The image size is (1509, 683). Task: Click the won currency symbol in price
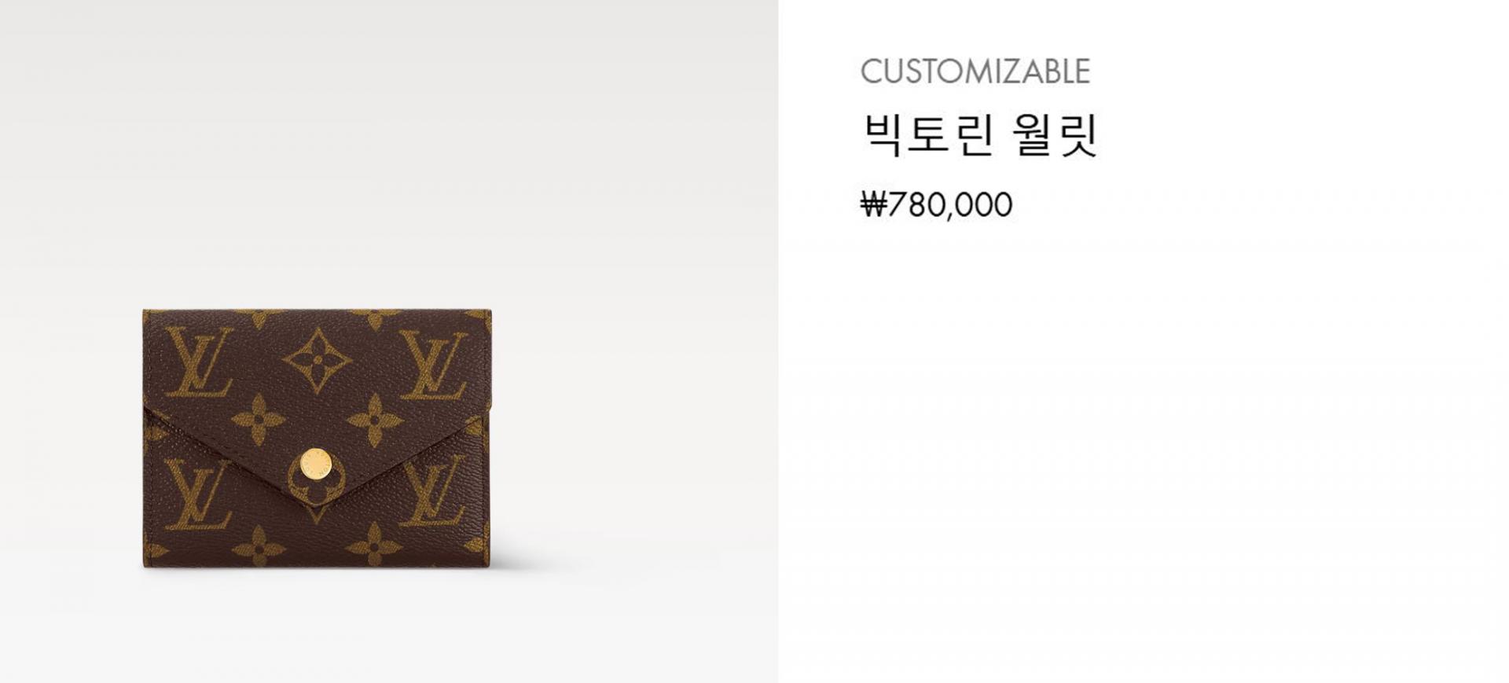(x=873, y=205)
